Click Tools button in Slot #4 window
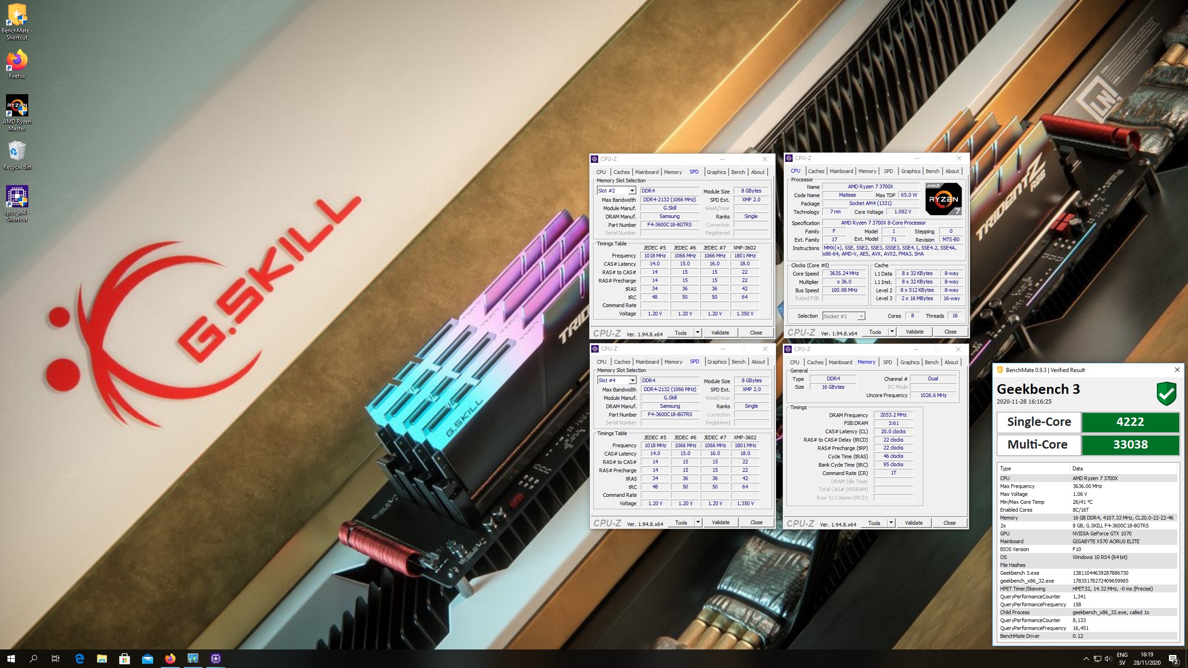Image resolution: width=1188 pixels, height=668 pixels. [681, 522]
